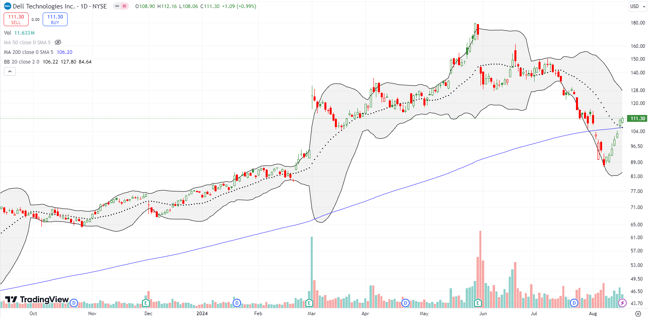Open the USD currency dropdown
Viewport: 648px width, 318px height.
(x=637, y=6)
